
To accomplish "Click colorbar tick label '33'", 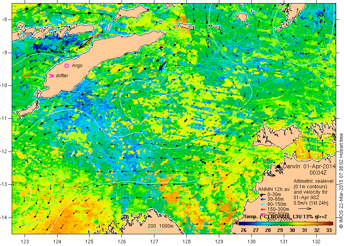I will [x=329, y=230].
